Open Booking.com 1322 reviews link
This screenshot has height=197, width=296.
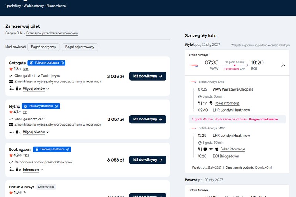tap(26, 156)
